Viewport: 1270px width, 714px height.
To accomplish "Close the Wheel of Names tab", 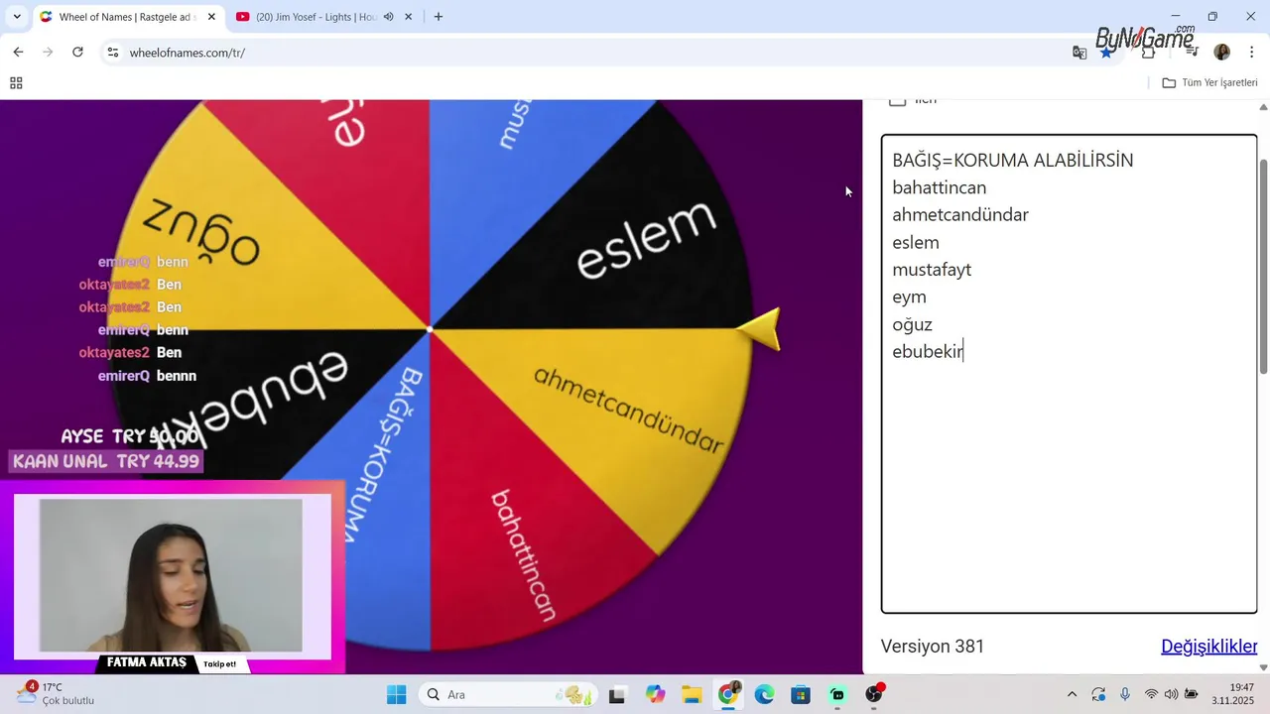I will pyautogui.click(x=211, y=17).
